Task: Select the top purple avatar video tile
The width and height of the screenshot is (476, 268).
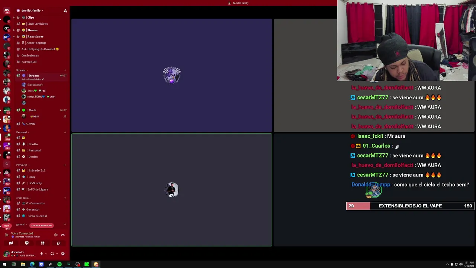Action: click(x=172, y=76)
